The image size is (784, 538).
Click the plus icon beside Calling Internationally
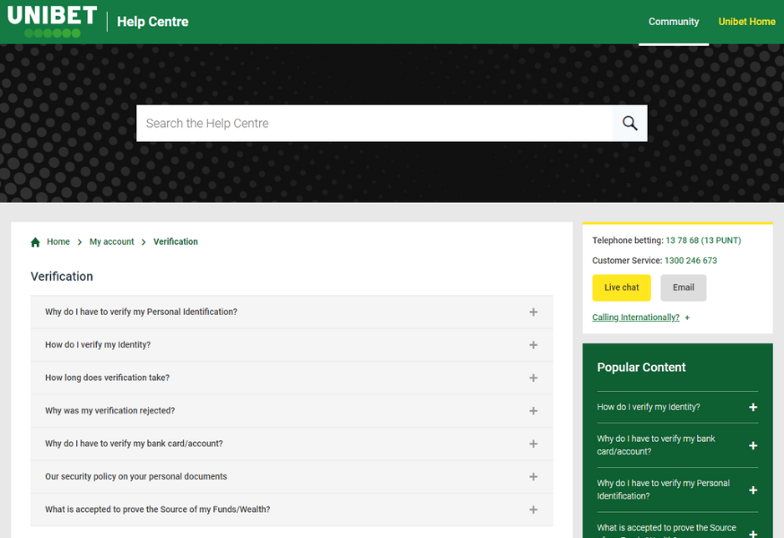(687, 317)
